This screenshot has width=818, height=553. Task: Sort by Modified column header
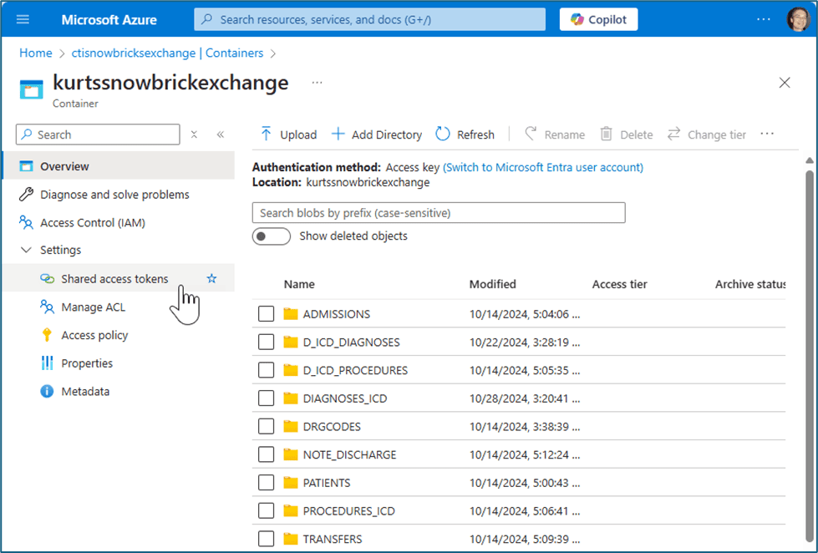click(x=492, y=284)
